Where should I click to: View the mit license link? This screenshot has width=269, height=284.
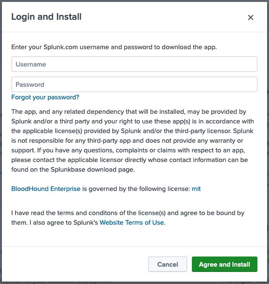point(196,189)
